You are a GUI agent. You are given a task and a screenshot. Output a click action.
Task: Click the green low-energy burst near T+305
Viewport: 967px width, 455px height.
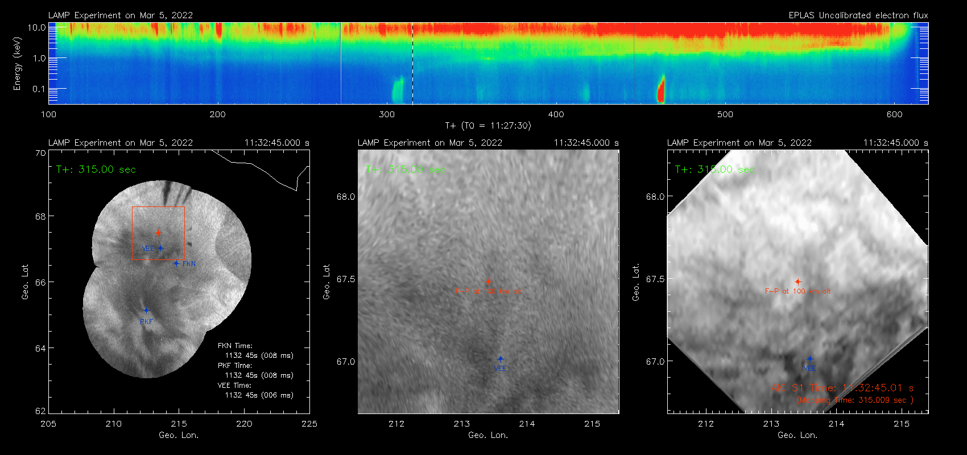(398, 90)
